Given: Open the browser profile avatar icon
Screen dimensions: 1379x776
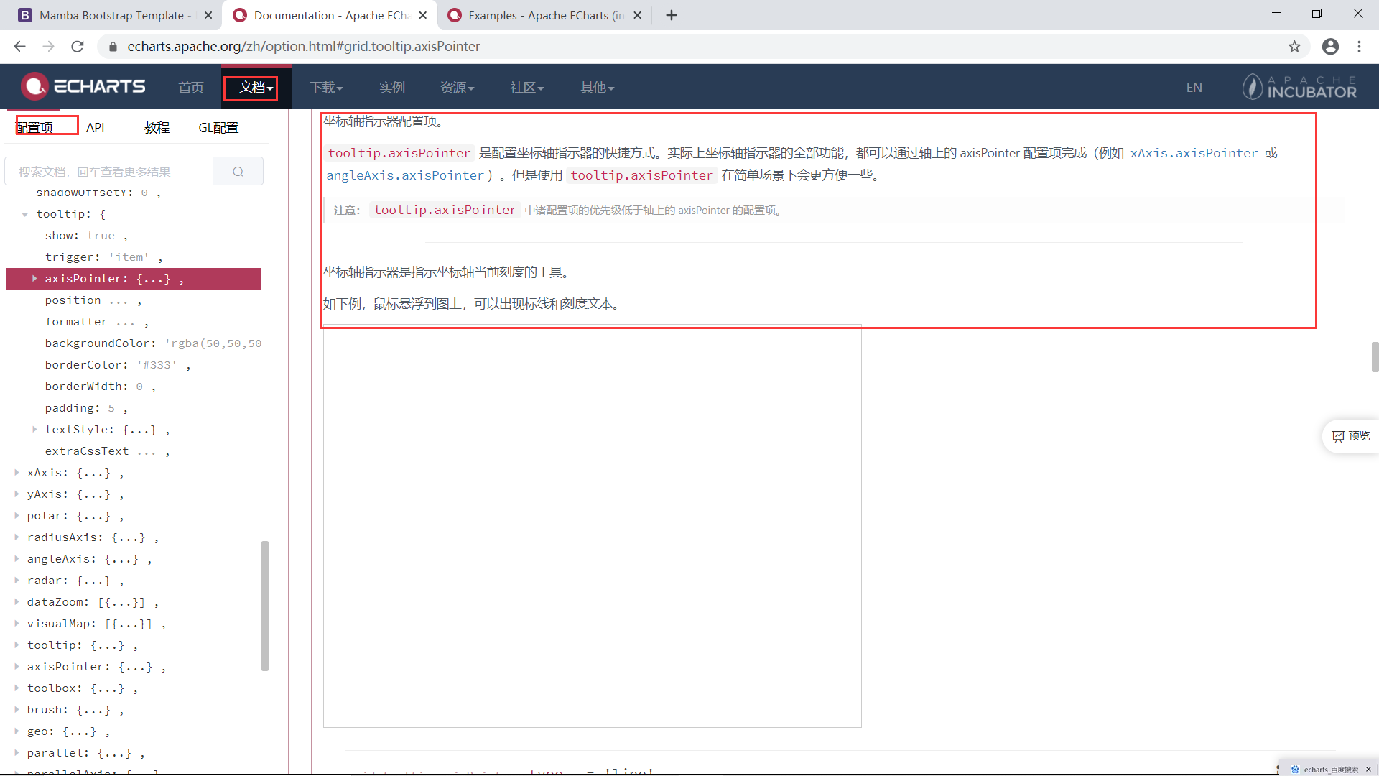Looking at the screenshot, I should pyautogui.click(x=1330, y=47).
